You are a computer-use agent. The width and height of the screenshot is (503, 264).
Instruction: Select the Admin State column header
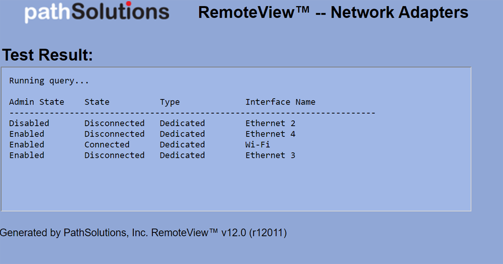click(x=37, y=102)
